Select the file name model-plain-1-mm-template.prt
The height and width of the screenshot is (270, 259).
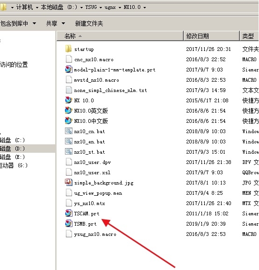pos(115,70)
